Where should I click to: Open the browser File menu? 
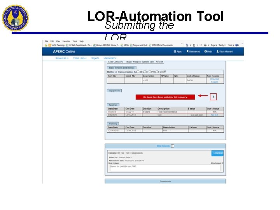[x=47, y=41]
